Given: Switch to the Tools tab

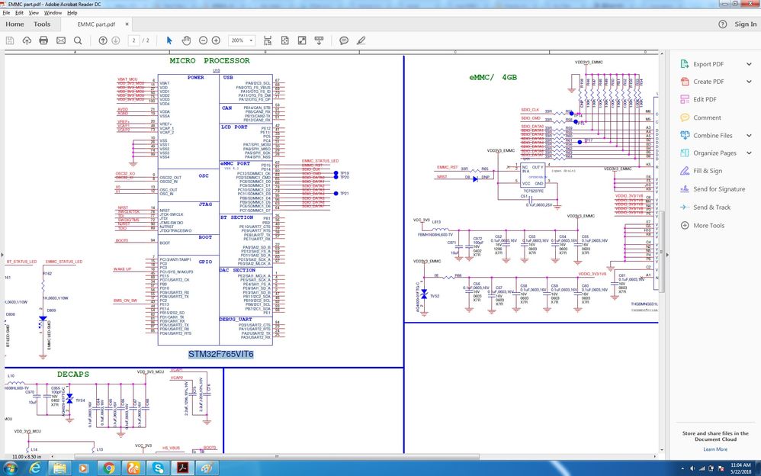Looking at the screenshot, I should tap(42, 24).
